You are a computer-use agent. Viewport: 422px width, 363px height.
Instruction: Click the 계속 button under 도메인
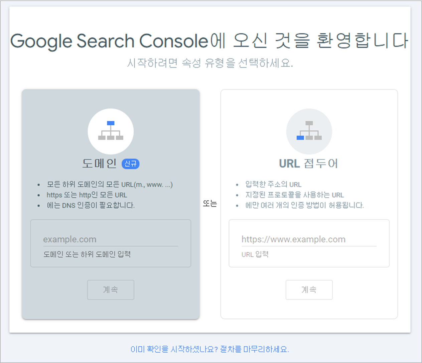tap(111, 290)
